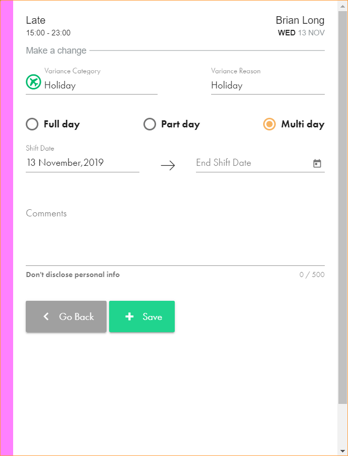Click the employee name Brian Long
Image resolution: width=348 pixels, height=456 pixels.
tap(300, 20)
